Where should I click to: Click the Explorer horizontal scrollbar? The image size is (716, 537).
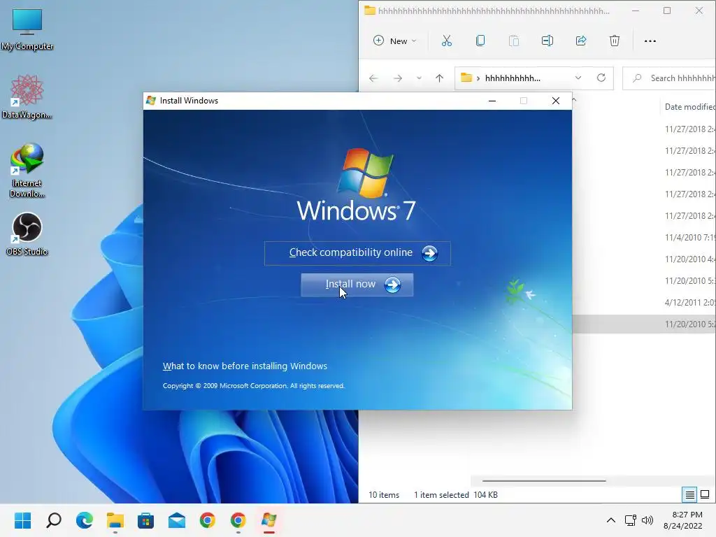click(x=544, y=481)
